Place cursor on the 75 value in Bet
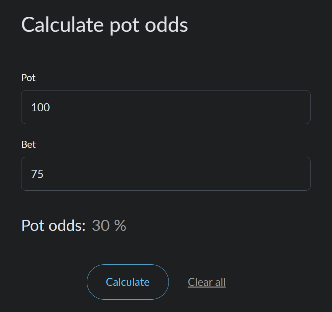The height and width of the screenshot is (312, 332). point(37,174)
